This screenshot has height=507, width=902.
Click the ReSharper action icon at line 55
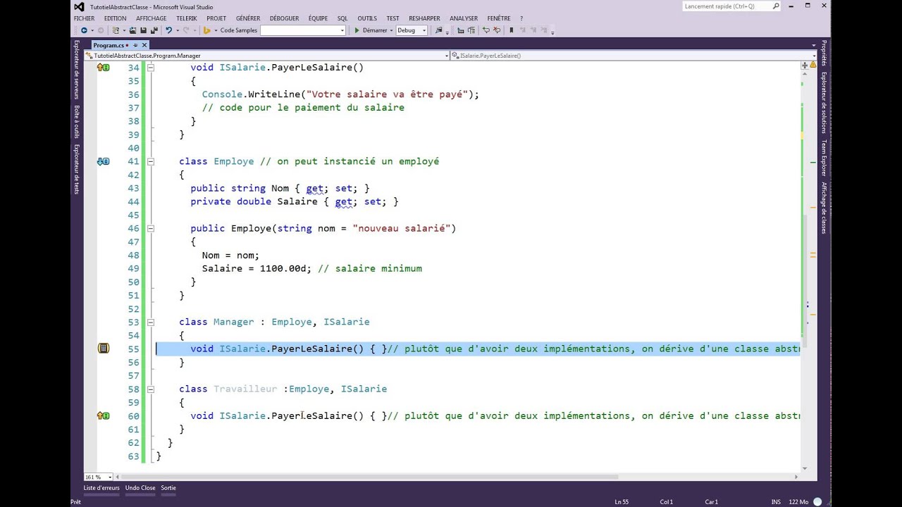104,349
